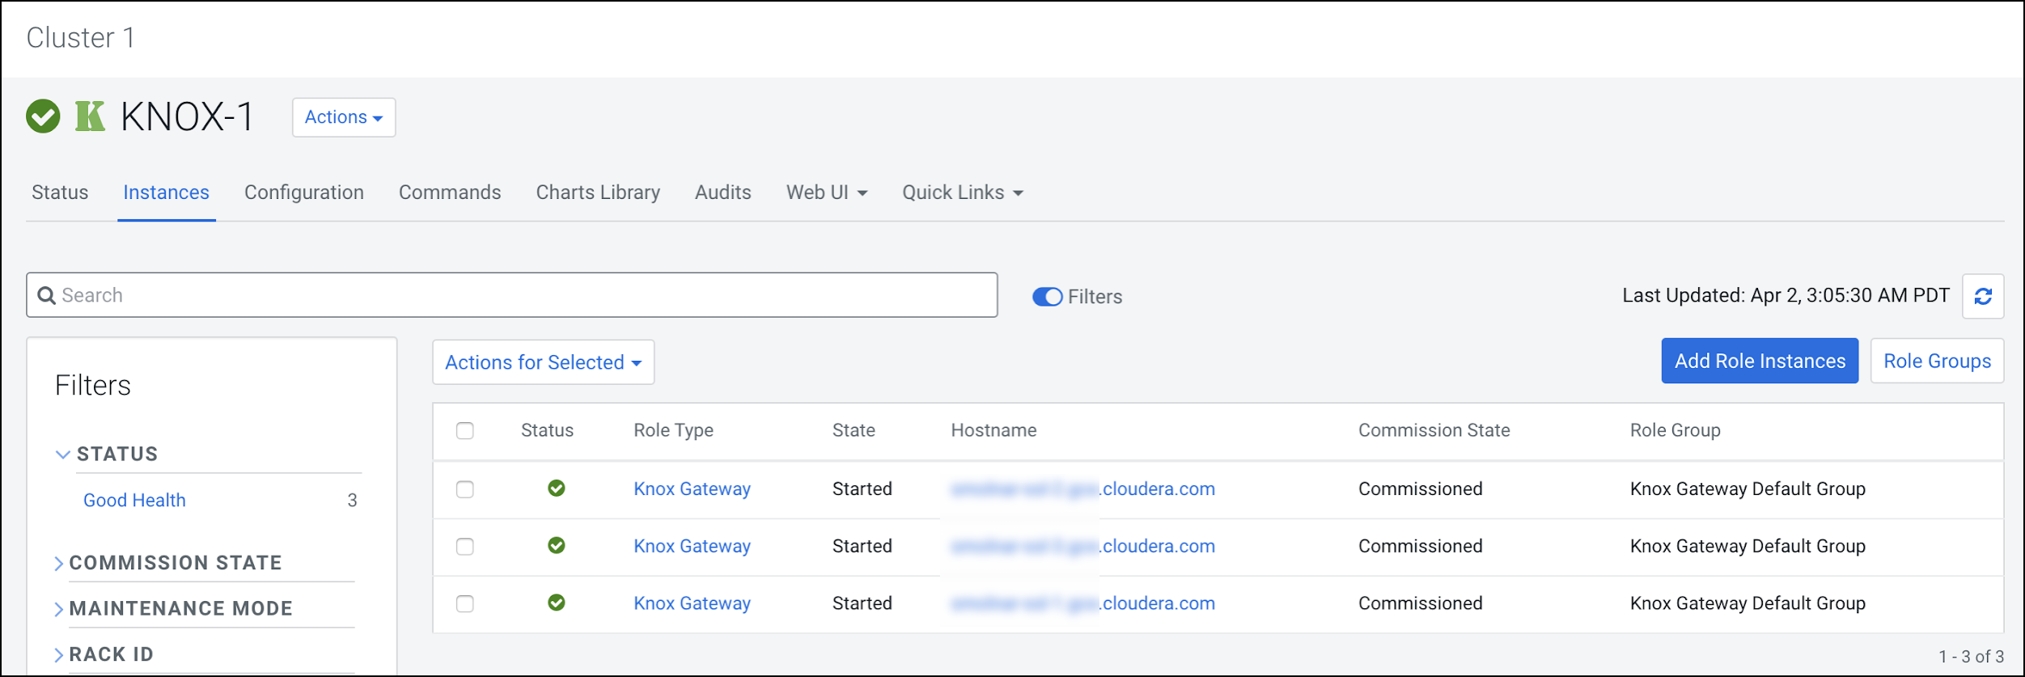Click the green KNOX-1 health checkmark icon
This screenshot has width=2025, height=677.
pos(43,116)
